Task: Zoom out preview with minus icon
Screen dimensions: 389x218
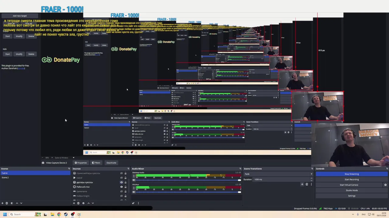Action: point(43,158)
